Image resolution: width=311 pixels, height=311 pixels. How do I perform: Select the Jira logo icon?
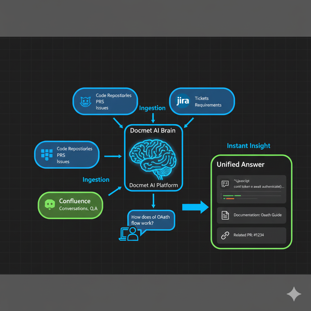click(x=182, y=101)
